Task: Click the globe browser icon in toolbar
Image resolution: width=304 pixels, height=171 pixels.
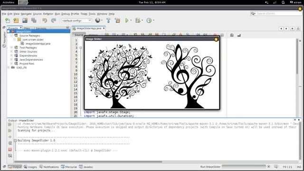Action: click(98, 20)
